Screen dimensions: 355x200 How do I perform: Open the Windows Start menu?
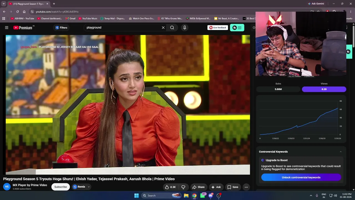point(136,196)
